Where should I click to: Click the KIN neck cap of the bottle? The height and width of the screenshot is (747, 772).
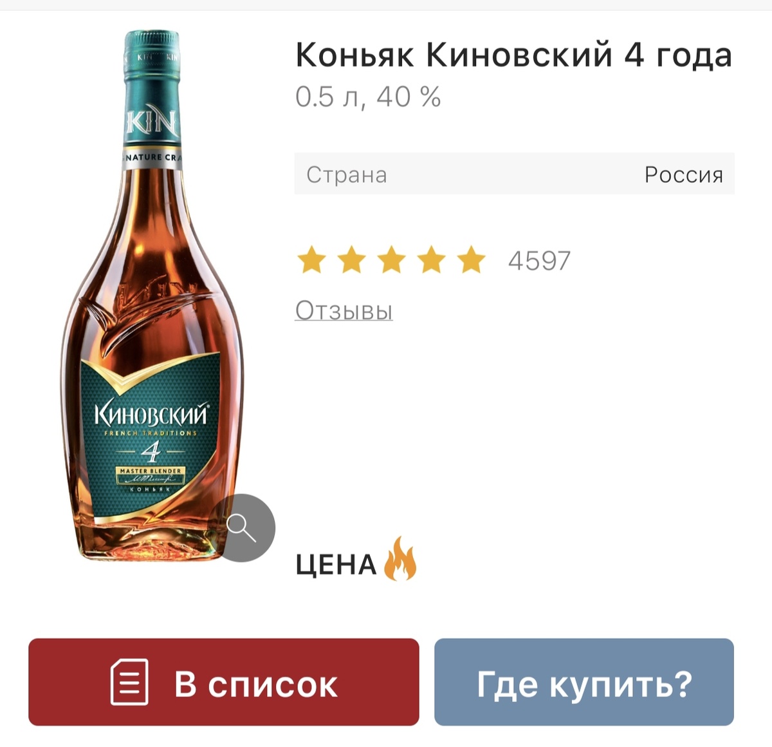pos(152,97)
